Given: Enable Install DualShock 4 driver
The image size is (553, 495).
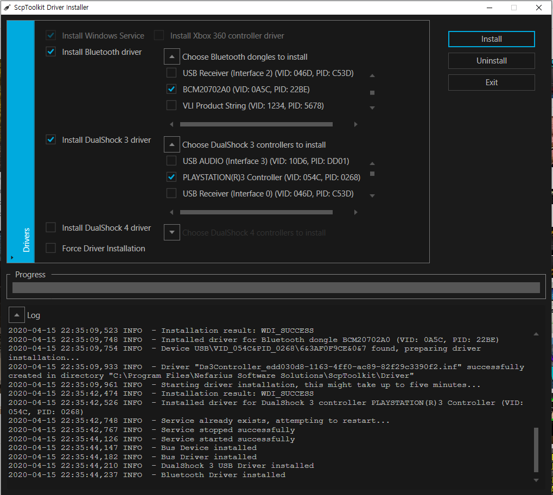Looking at the screenshot, I should 51,227.
